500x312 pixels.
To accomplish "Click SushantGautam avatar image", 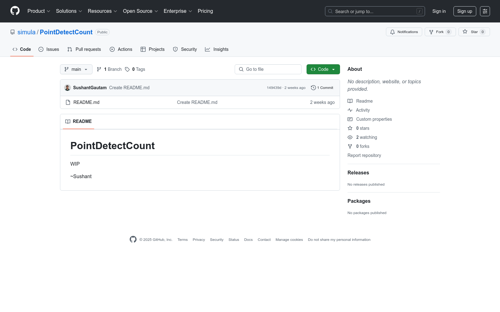I will click(67, 88).
